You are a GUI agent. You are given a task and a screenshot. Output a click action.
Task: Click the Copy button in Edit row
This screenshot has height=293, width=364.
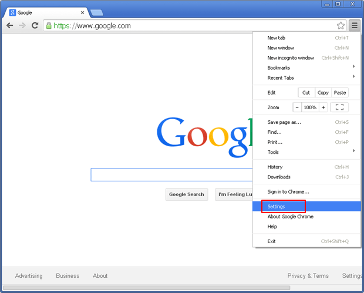323,93
